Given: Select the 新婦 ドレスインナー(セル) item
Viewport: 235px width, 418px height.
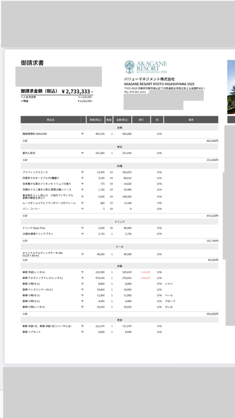Looking at the screenshot, I should 38,290.
